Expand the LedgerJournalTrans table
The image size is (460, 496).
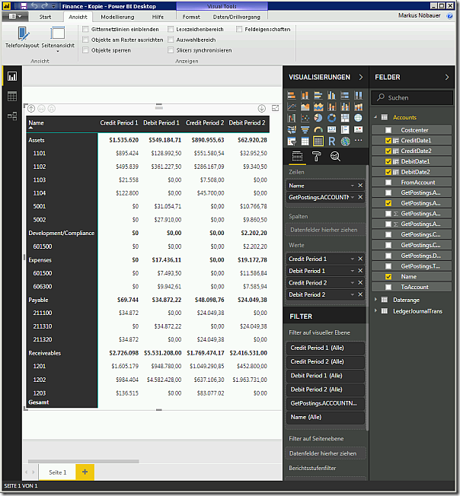pos(375,311)
